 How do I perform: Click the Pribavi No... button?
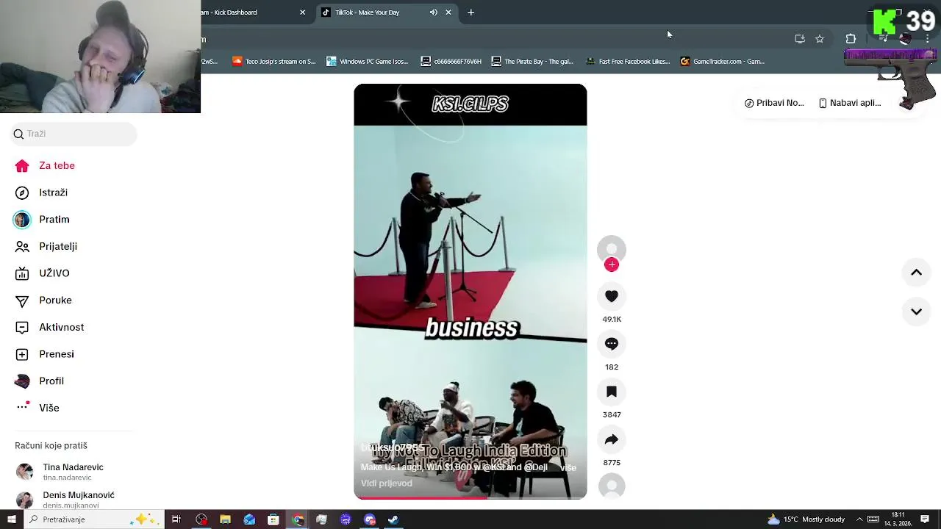[774, 103]
